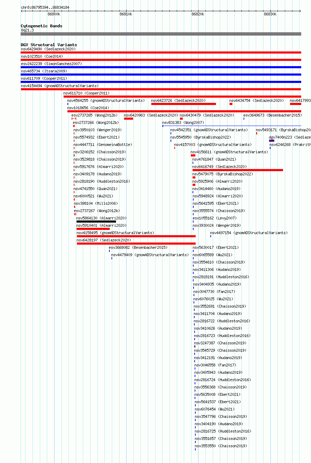The height and width of the screenshot is (463, 311).
Task: Click the nsv5493171 (ByrskaBishop) label
Action: pyautogui.click(x=283, y=130)
